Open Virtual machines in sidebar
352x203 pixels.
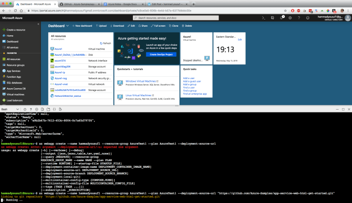click(13, 94)
